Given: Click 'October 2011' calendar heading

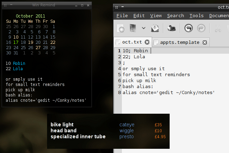Looking at the screenshot, I should coord(30,16).
